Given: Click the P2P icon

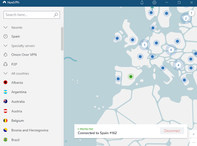Looking at the screenshot, I should click(5, 64).
